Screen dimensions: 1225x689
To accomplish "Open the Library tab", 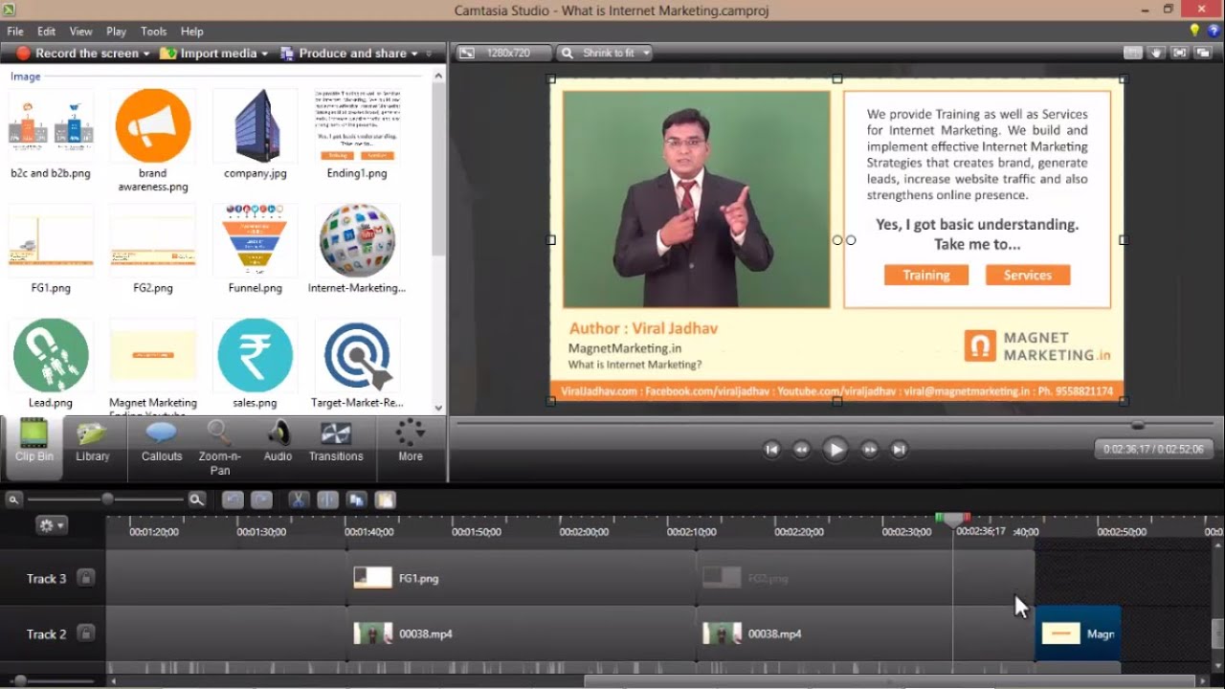I will coord(93,442).
